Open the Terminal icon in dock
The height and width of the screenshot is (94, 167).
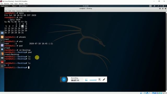pos(2,41)
